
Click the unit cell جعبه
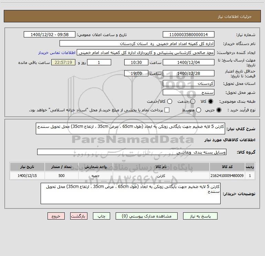tap(95, 176)
